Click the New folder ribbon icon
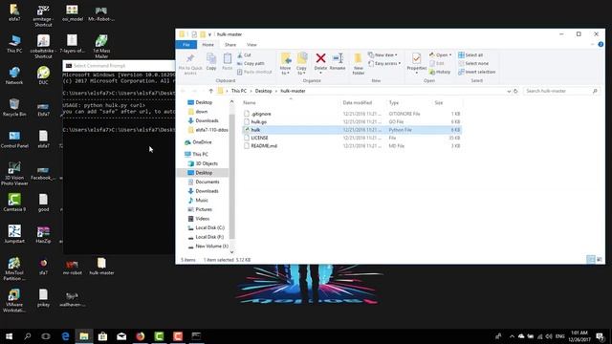 (358, 59)
